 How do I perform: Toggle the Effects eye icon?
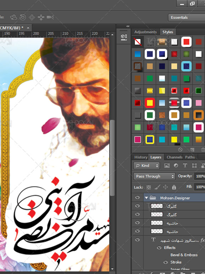[159, 248]
